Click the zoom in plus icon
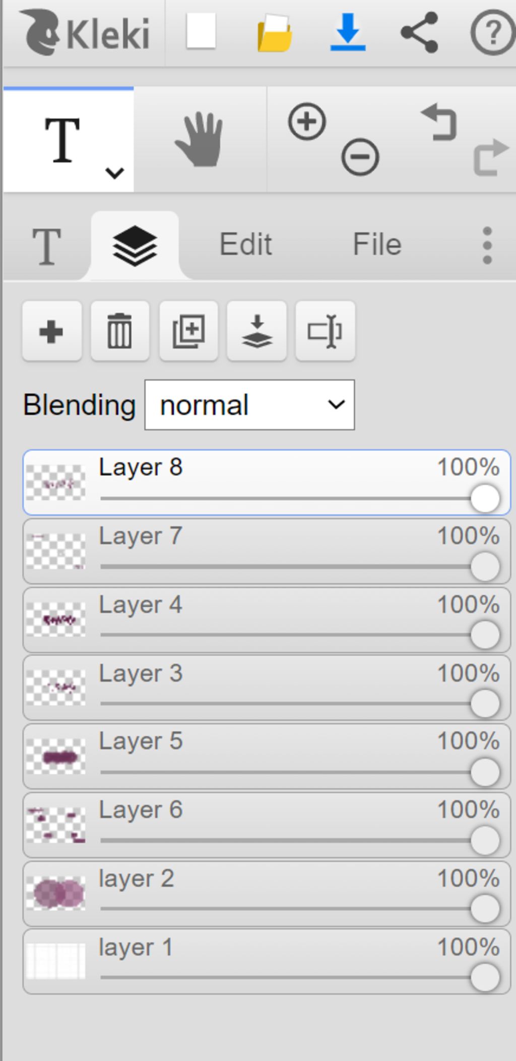 click(307, 121)
